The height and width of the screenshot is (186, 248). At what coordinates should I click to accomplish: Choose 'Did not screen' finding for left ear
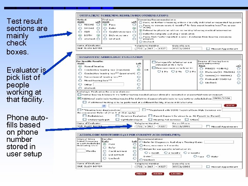pyautogui.click(x=134, y=35)
